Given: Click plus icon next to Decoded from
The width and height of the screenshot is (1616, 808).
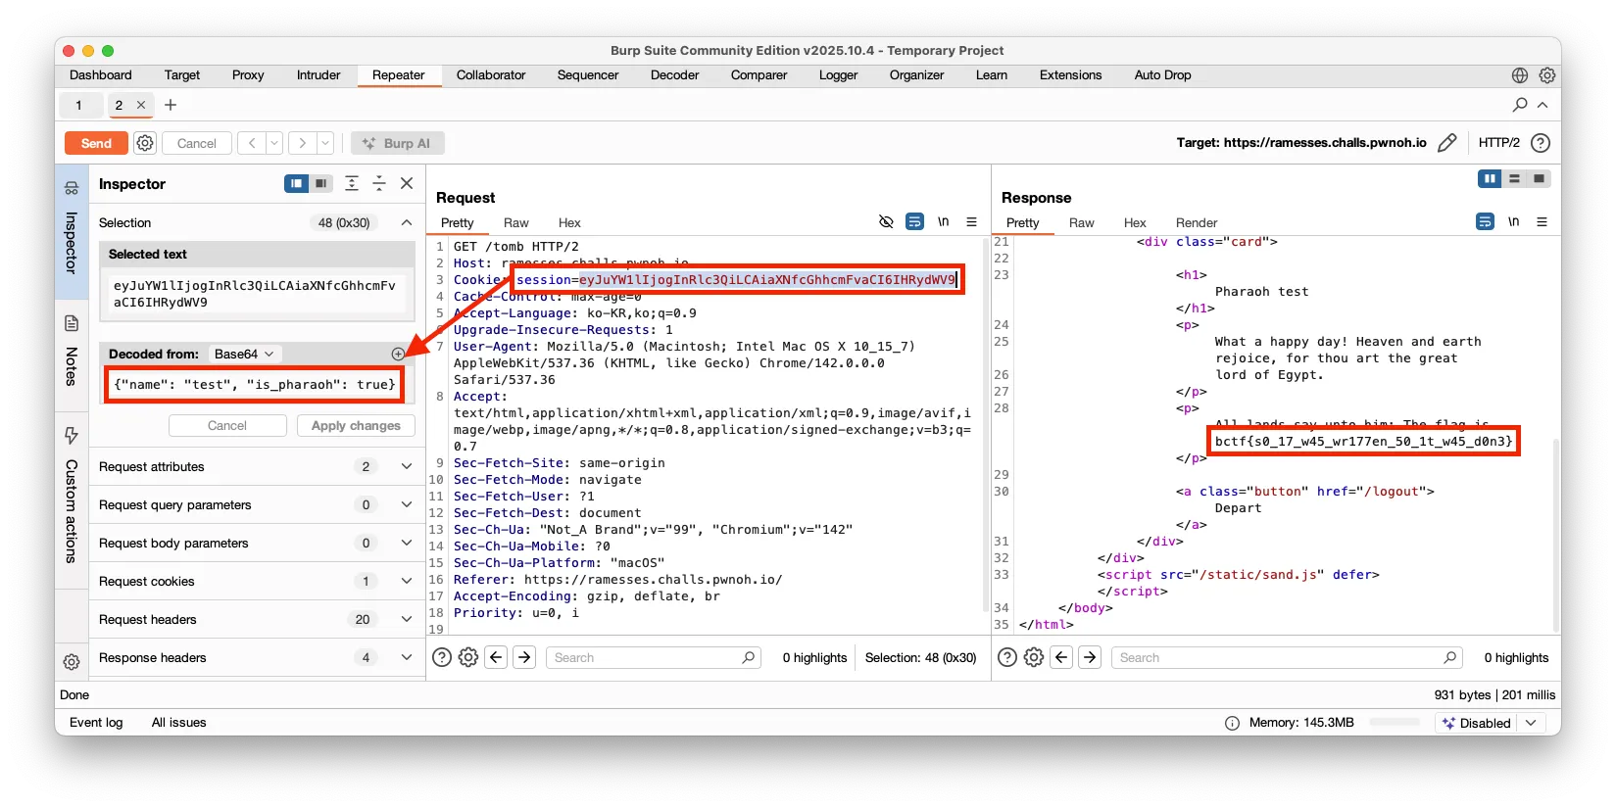Looking at the screenshot, I should click(398, 354).
